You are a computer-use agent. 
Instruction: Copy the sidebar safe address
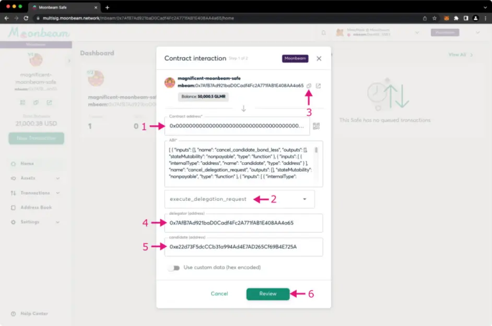[36, 103]
